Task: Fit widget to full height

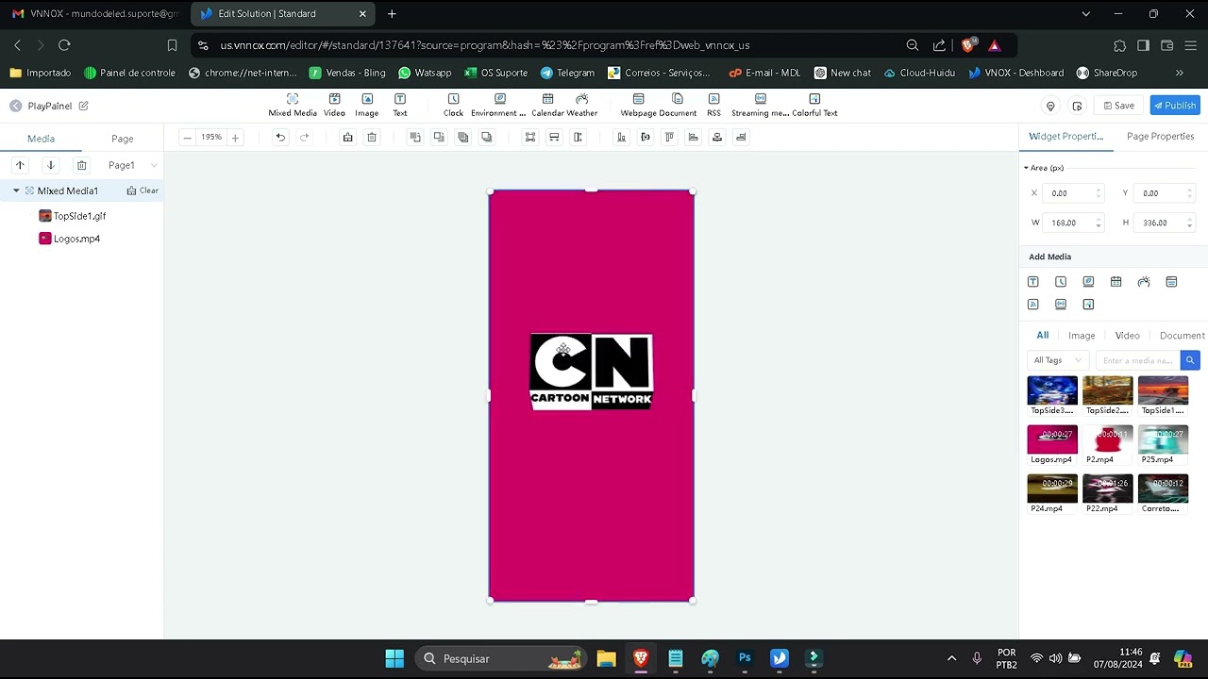Action: coord(579,138)
